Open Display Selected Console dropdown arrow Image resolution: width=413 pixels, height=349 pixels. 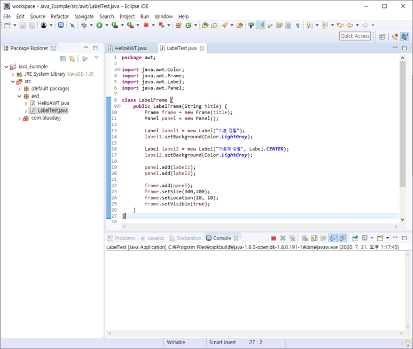coord(372,238)
